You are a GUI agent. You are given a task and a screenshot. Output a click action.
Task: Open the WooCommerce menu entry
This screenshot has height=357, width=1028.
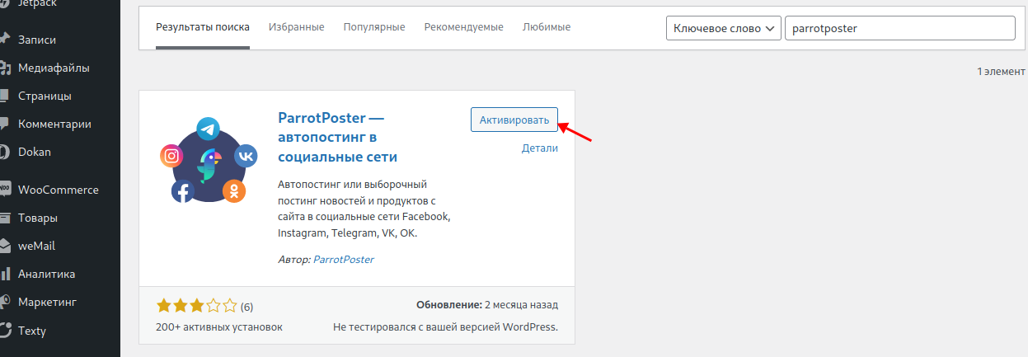click(60, 190)
